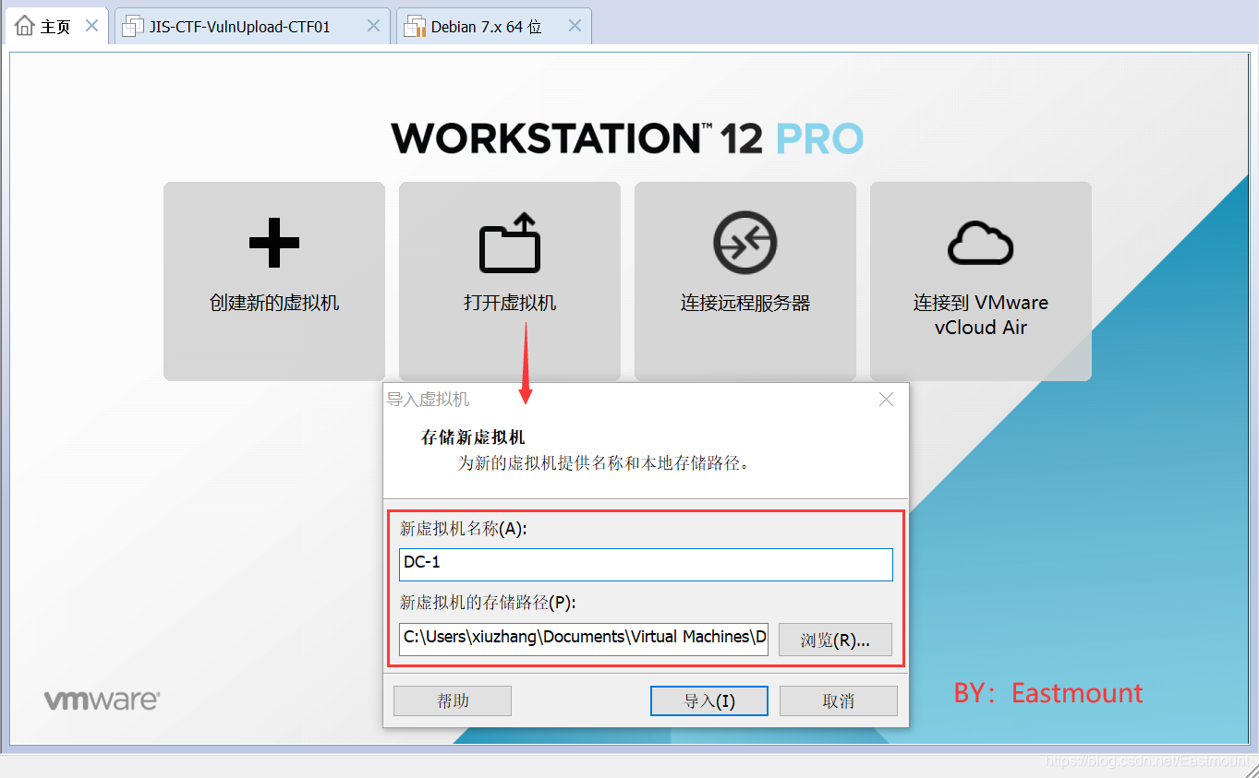Switch to the Debian 7.x 64 位 tab
The image size is (1259, 778).
pos(494,26)
